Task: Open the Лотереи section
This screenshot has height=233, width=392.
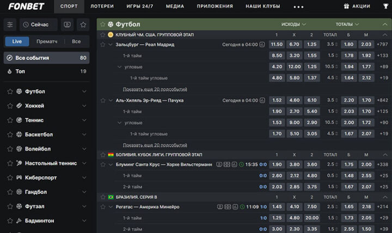Action: (102, 6)
